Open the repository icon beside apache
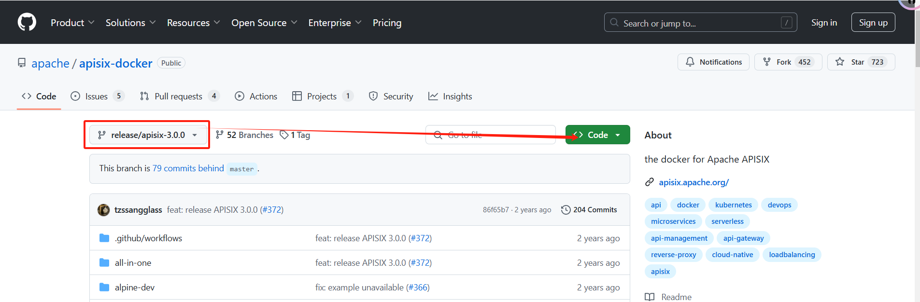The height and width of the screenshot is (302, 920). coord(22,63)
